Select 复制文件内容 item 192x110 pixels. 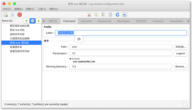pos(21,34)
